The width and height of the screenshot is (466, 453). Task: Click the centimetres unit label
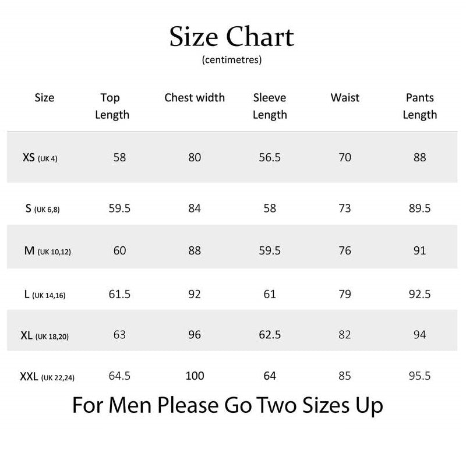pos(232,59)
